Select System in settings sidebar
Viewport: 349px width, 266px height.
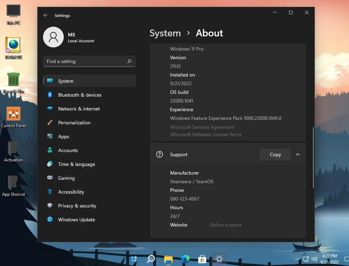click(x=89, y=81)
